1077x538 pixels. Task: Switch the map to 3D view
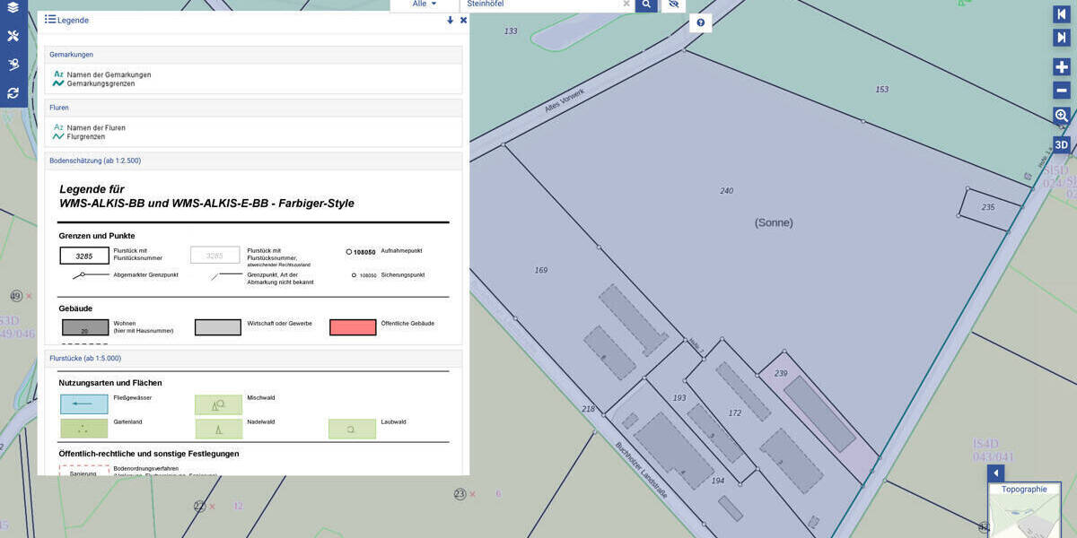1062,144
